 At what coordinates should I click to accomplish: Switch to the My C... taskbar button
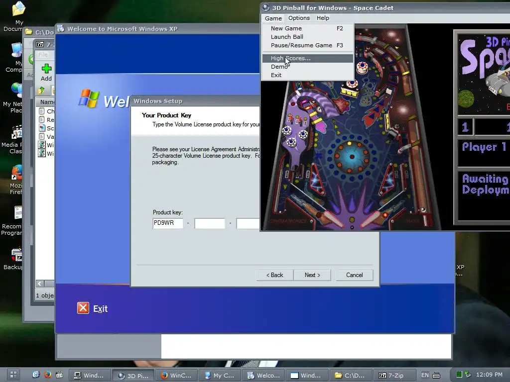tap(220, 375)
